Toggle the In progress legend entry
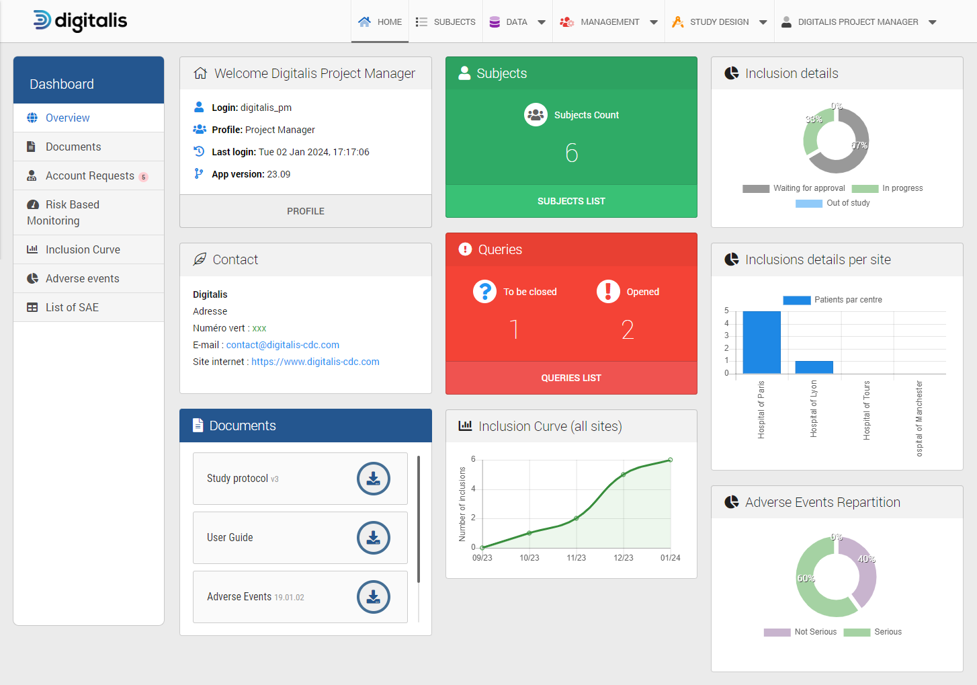 coord(865,189)
